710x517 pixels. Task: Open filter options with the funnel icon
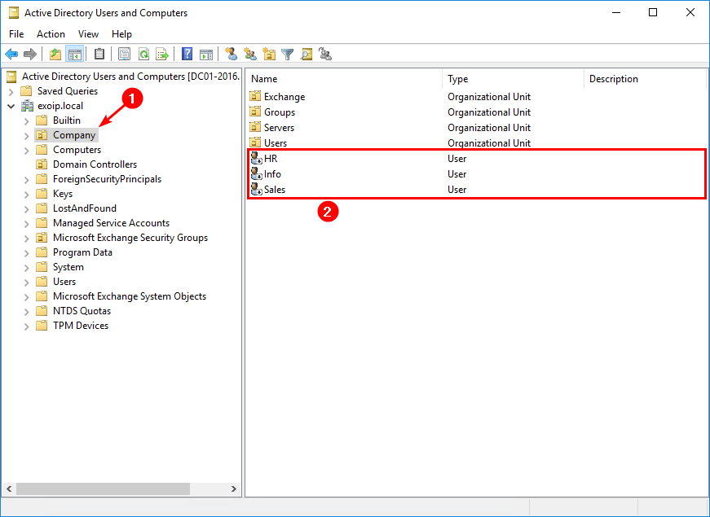click(x=288, y=54)
